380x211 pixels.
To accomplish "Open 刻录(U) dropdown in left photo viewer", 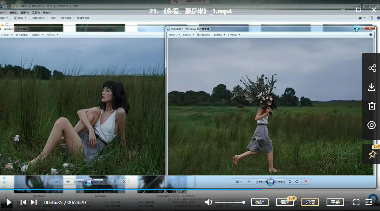I will click(38, 35).
